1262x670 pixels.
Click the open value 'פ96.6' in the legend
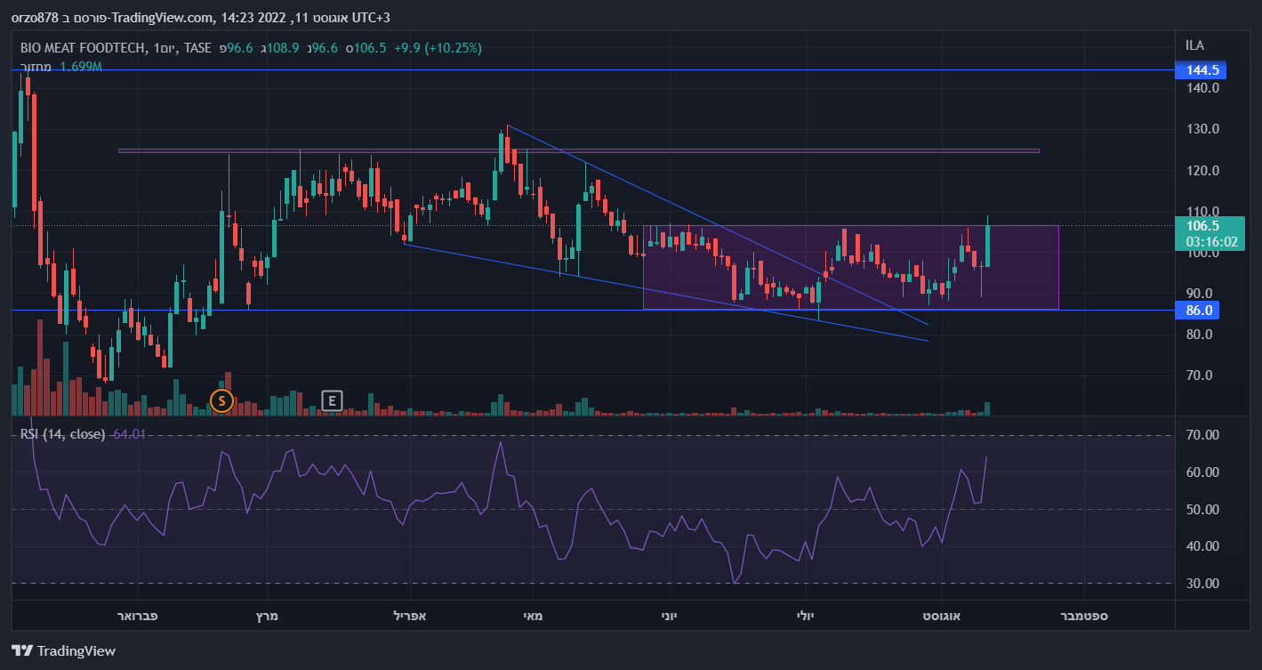(x=238, y=48)
